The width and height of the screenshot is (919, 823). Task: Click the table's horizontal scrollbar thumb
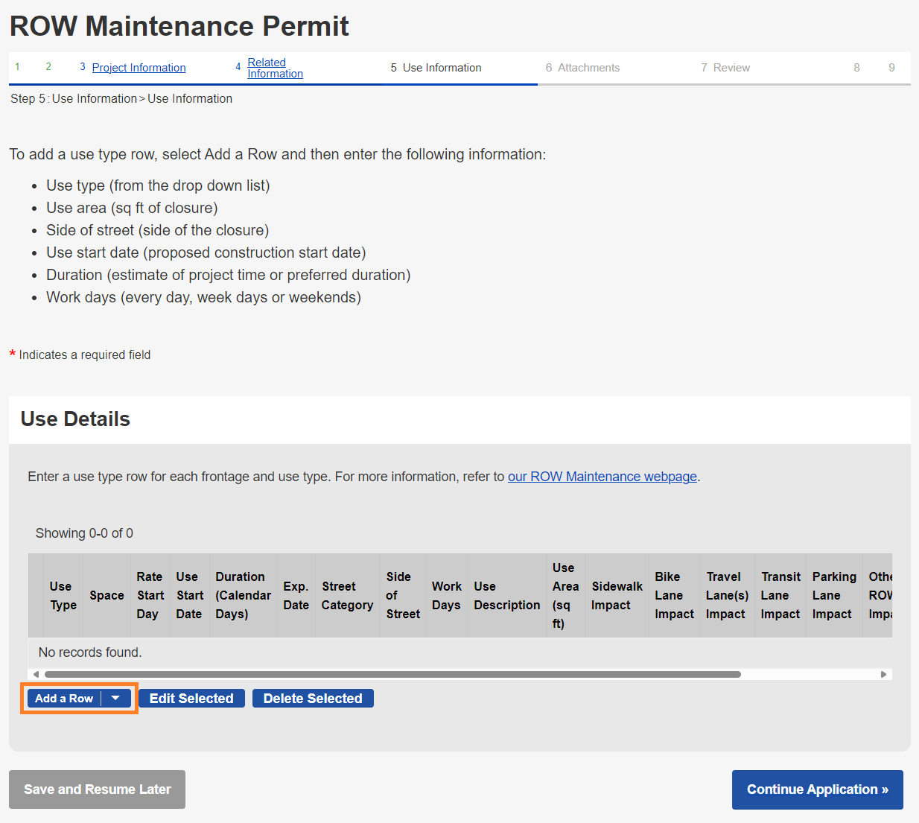tap(392, 675)
